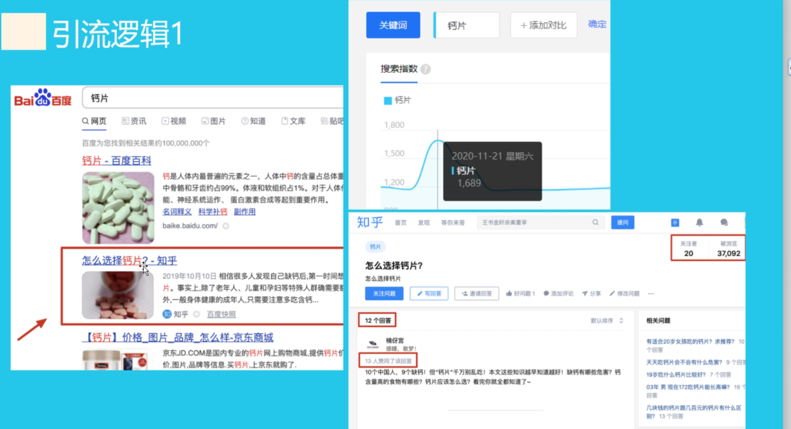The height and width of the screenshot is (429, 791).
Task: Switch to the Baidu 视频 tab
Action: click(174, 121)
